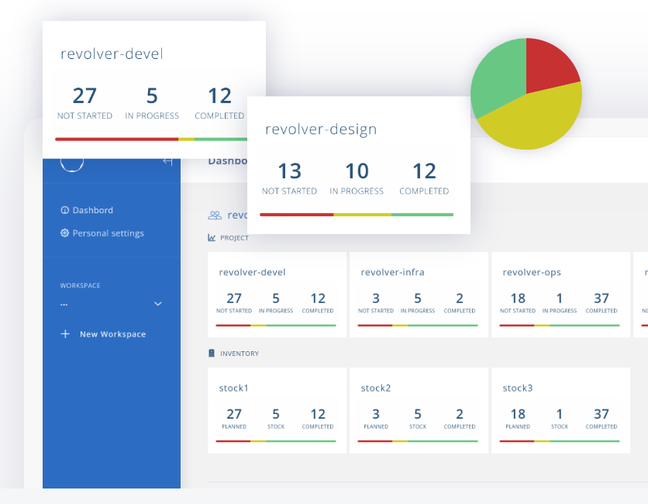Click the Dashbord gauge icon in sidebar

[x=65, y=210]
